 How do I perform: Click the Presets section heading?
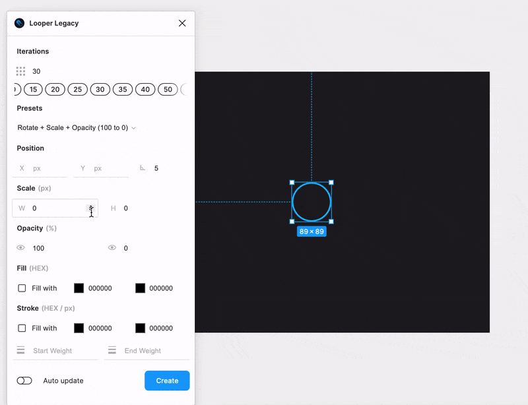[30, 108]
